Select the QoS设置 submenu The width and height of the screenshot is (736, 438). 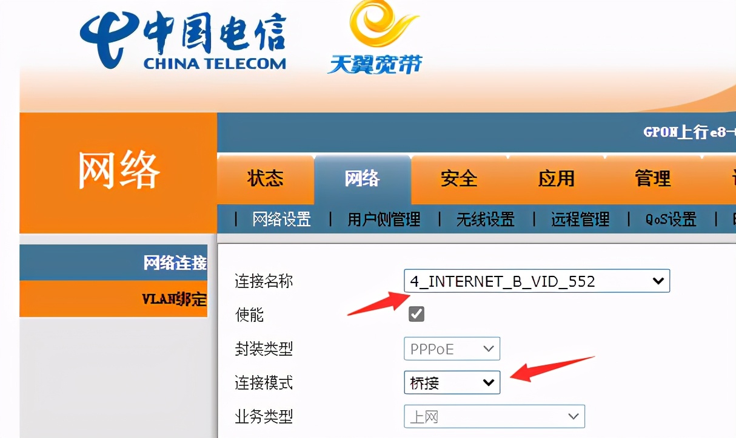pos(671,220)
